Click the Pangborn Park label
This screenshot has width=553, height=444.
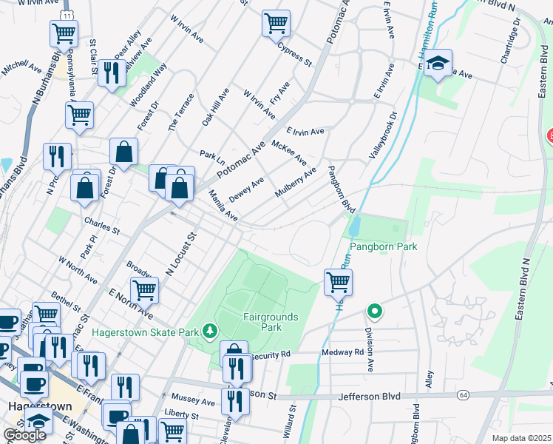[384, 246]
